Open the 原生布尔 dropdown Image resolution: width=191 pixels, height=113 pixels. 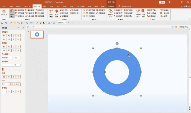[110, 13]
